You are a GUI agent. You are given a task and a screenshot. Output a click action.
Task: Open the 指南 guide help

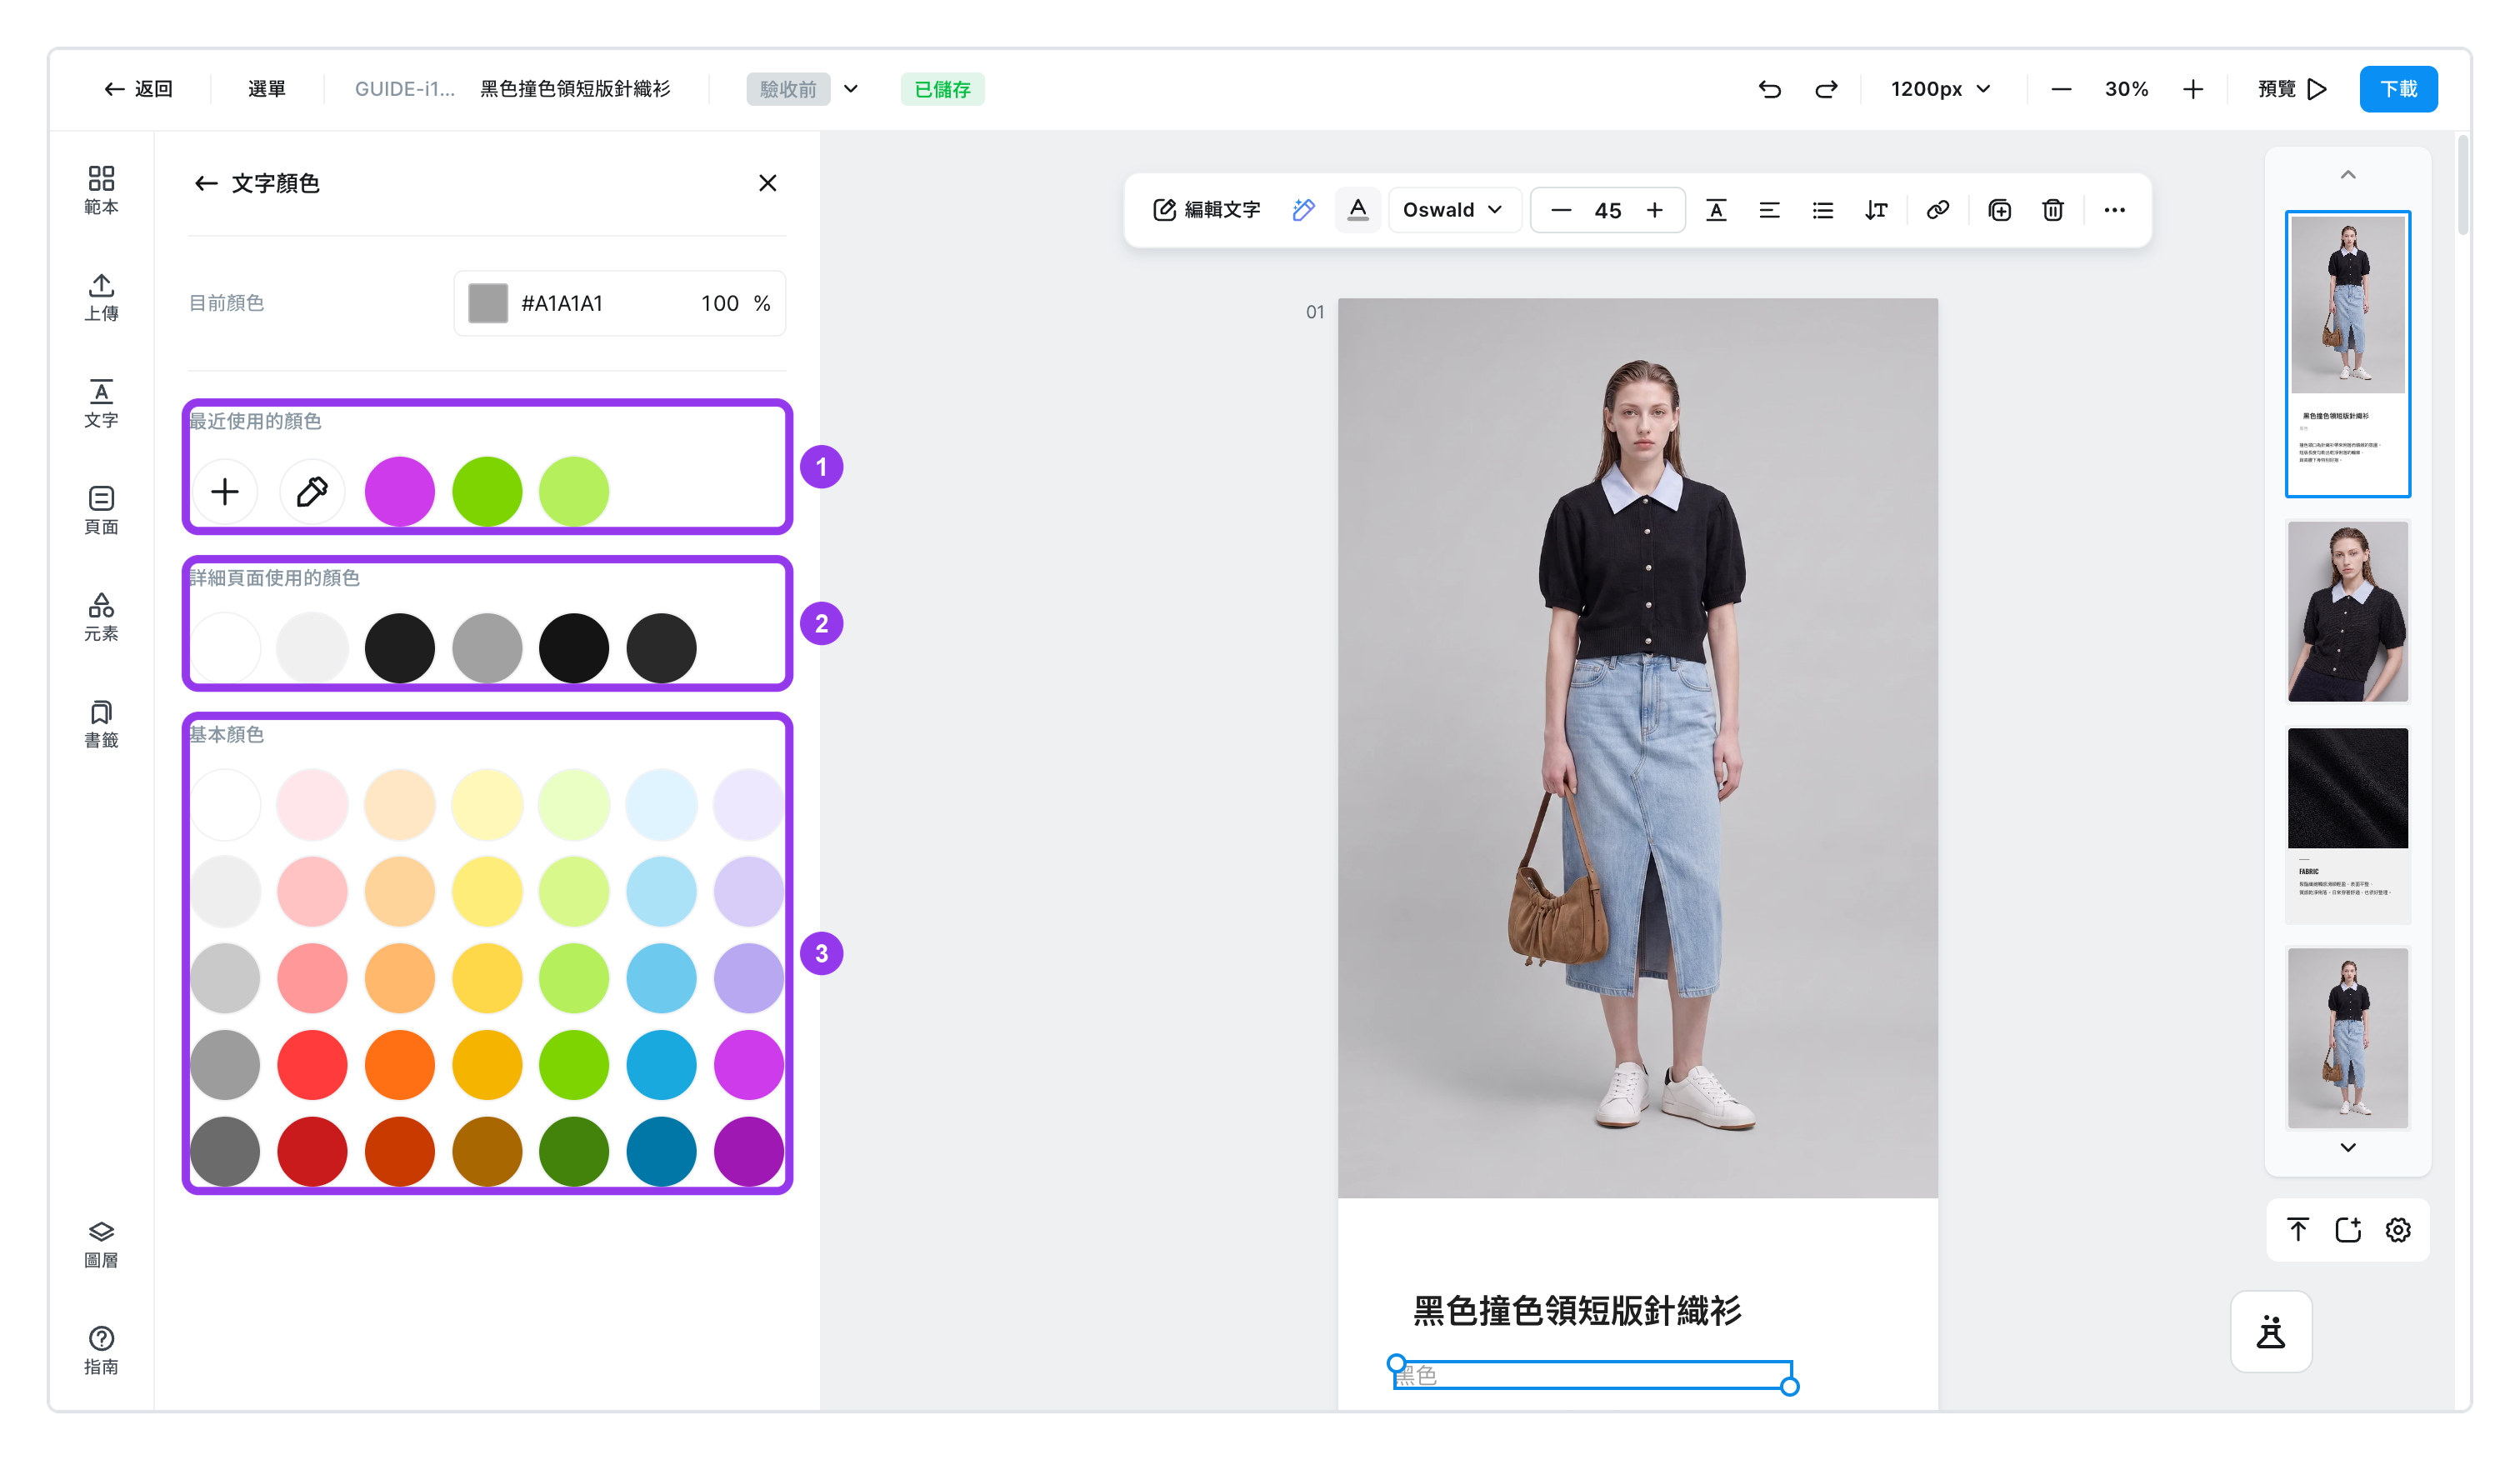101,1350
